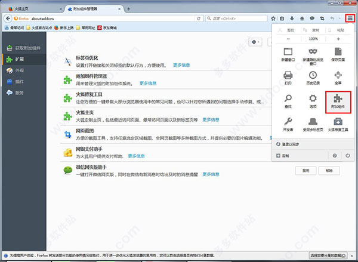Click the downloads arrow toolbar icon
This screenshot has height=262, width=358.
pyautogui.click(x=292, y=19)
